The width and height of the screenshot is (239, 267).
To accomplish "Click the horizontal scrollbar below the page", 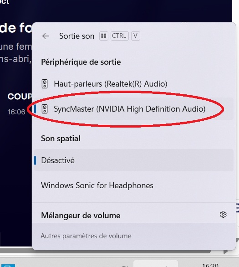I will 105,252.
